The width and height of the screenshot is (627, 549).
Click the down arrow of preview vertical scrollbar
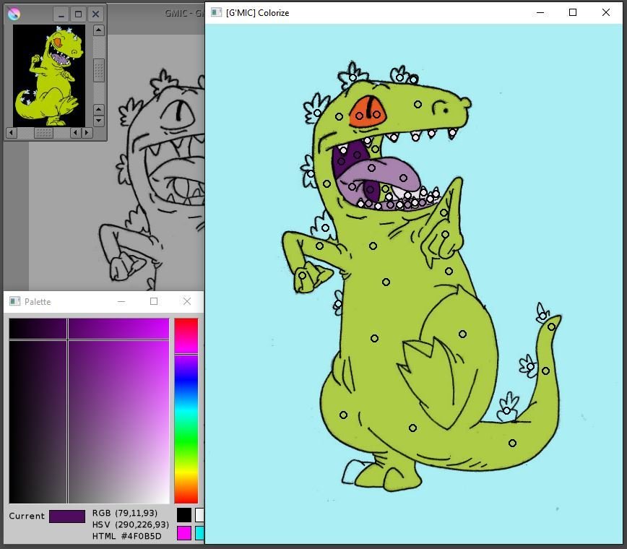pyautogui.click(x=99, y=121)
